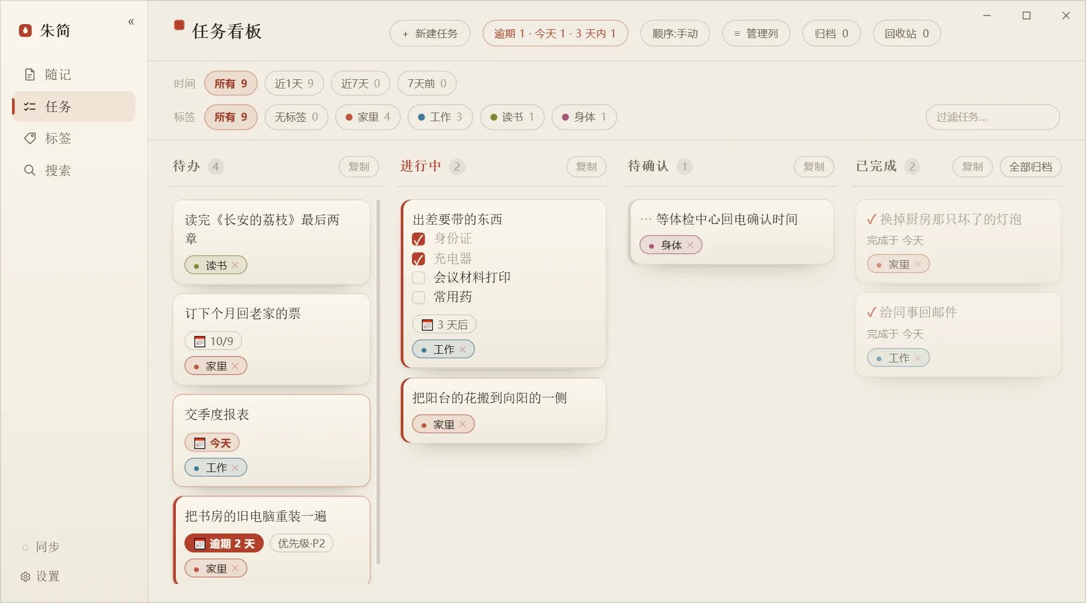This screenshot has width=1086, height=603.
Task: Click the calendar icon on the 10/9 date chip
Action: tap(199, 342)
